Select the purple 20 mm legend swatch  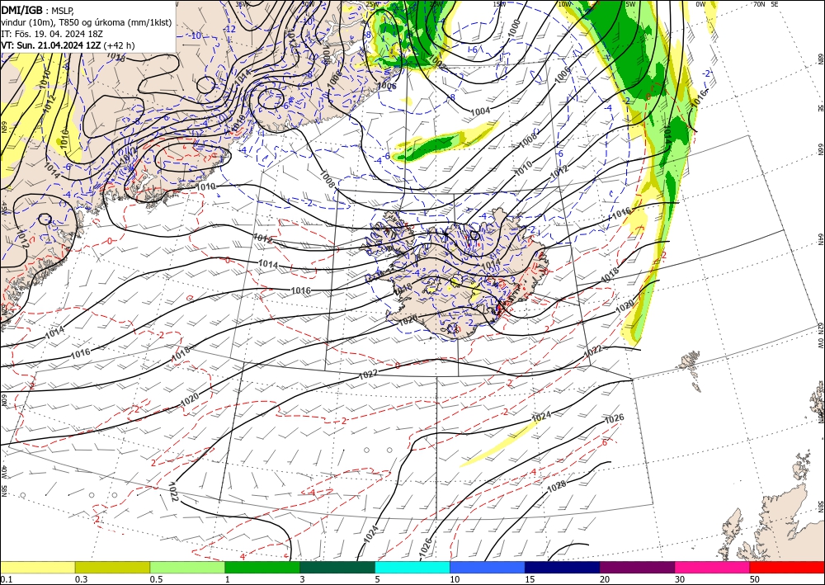[637, 567]
